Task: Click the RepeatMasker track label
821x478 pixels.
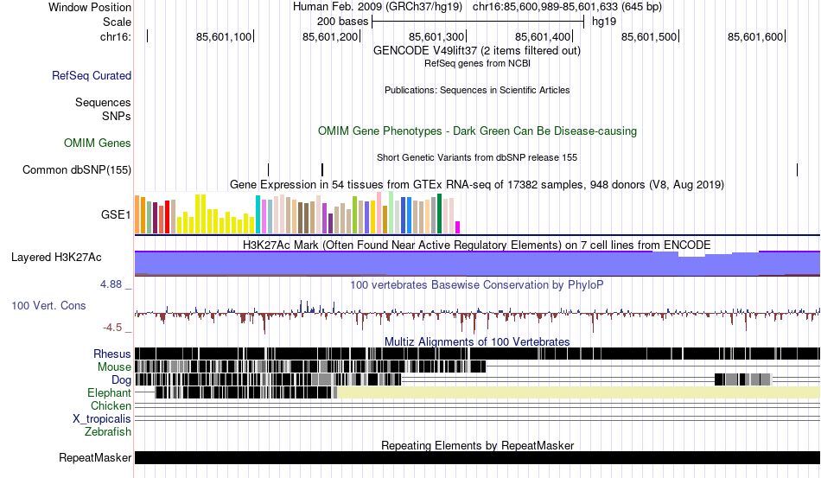Action: tap(95, 457)
